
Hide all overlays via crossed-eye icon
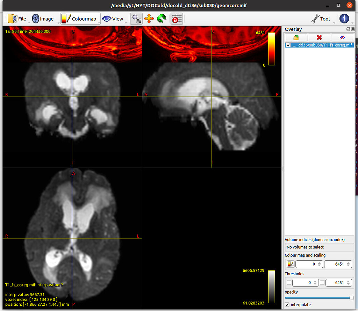point(342,37)
